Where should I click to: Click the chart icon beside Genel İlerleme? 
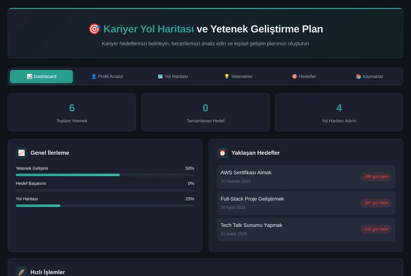pyautogui.click(x=22, y=153)
